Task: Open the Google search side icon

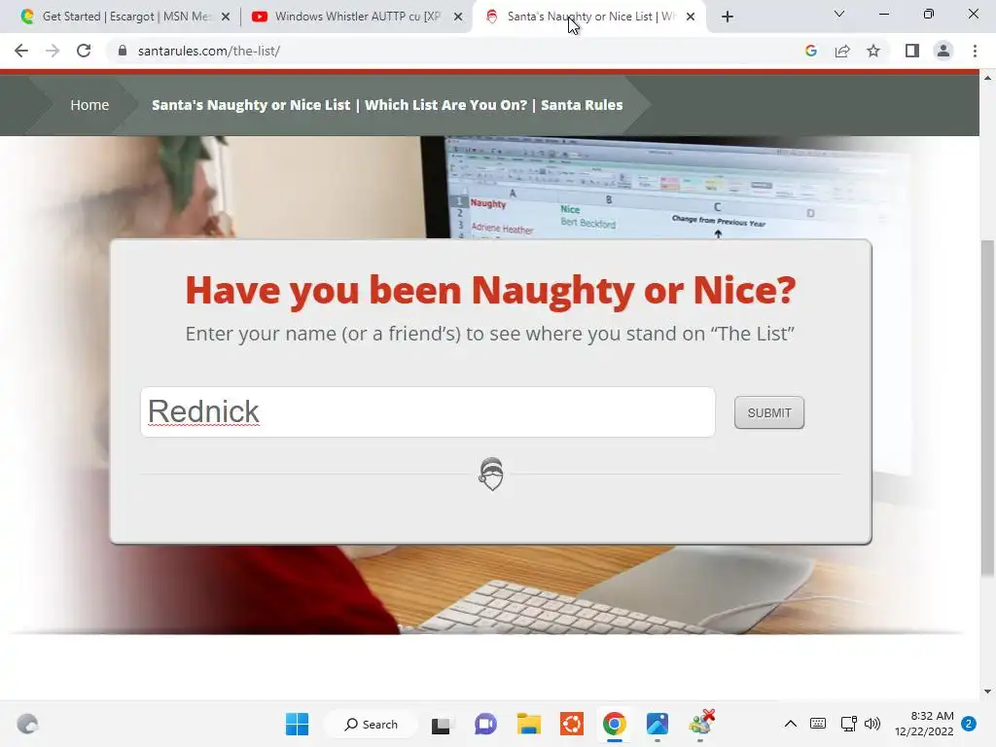Action: click(810, 51)
